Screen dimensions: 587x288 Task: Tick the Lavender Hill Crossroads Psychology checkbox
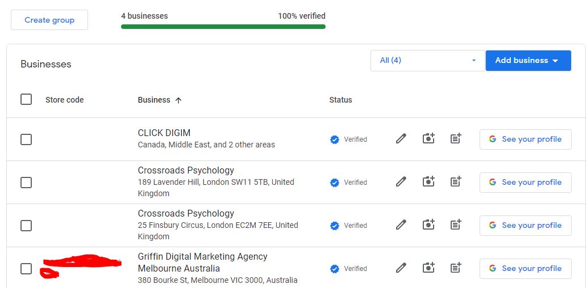26,183
